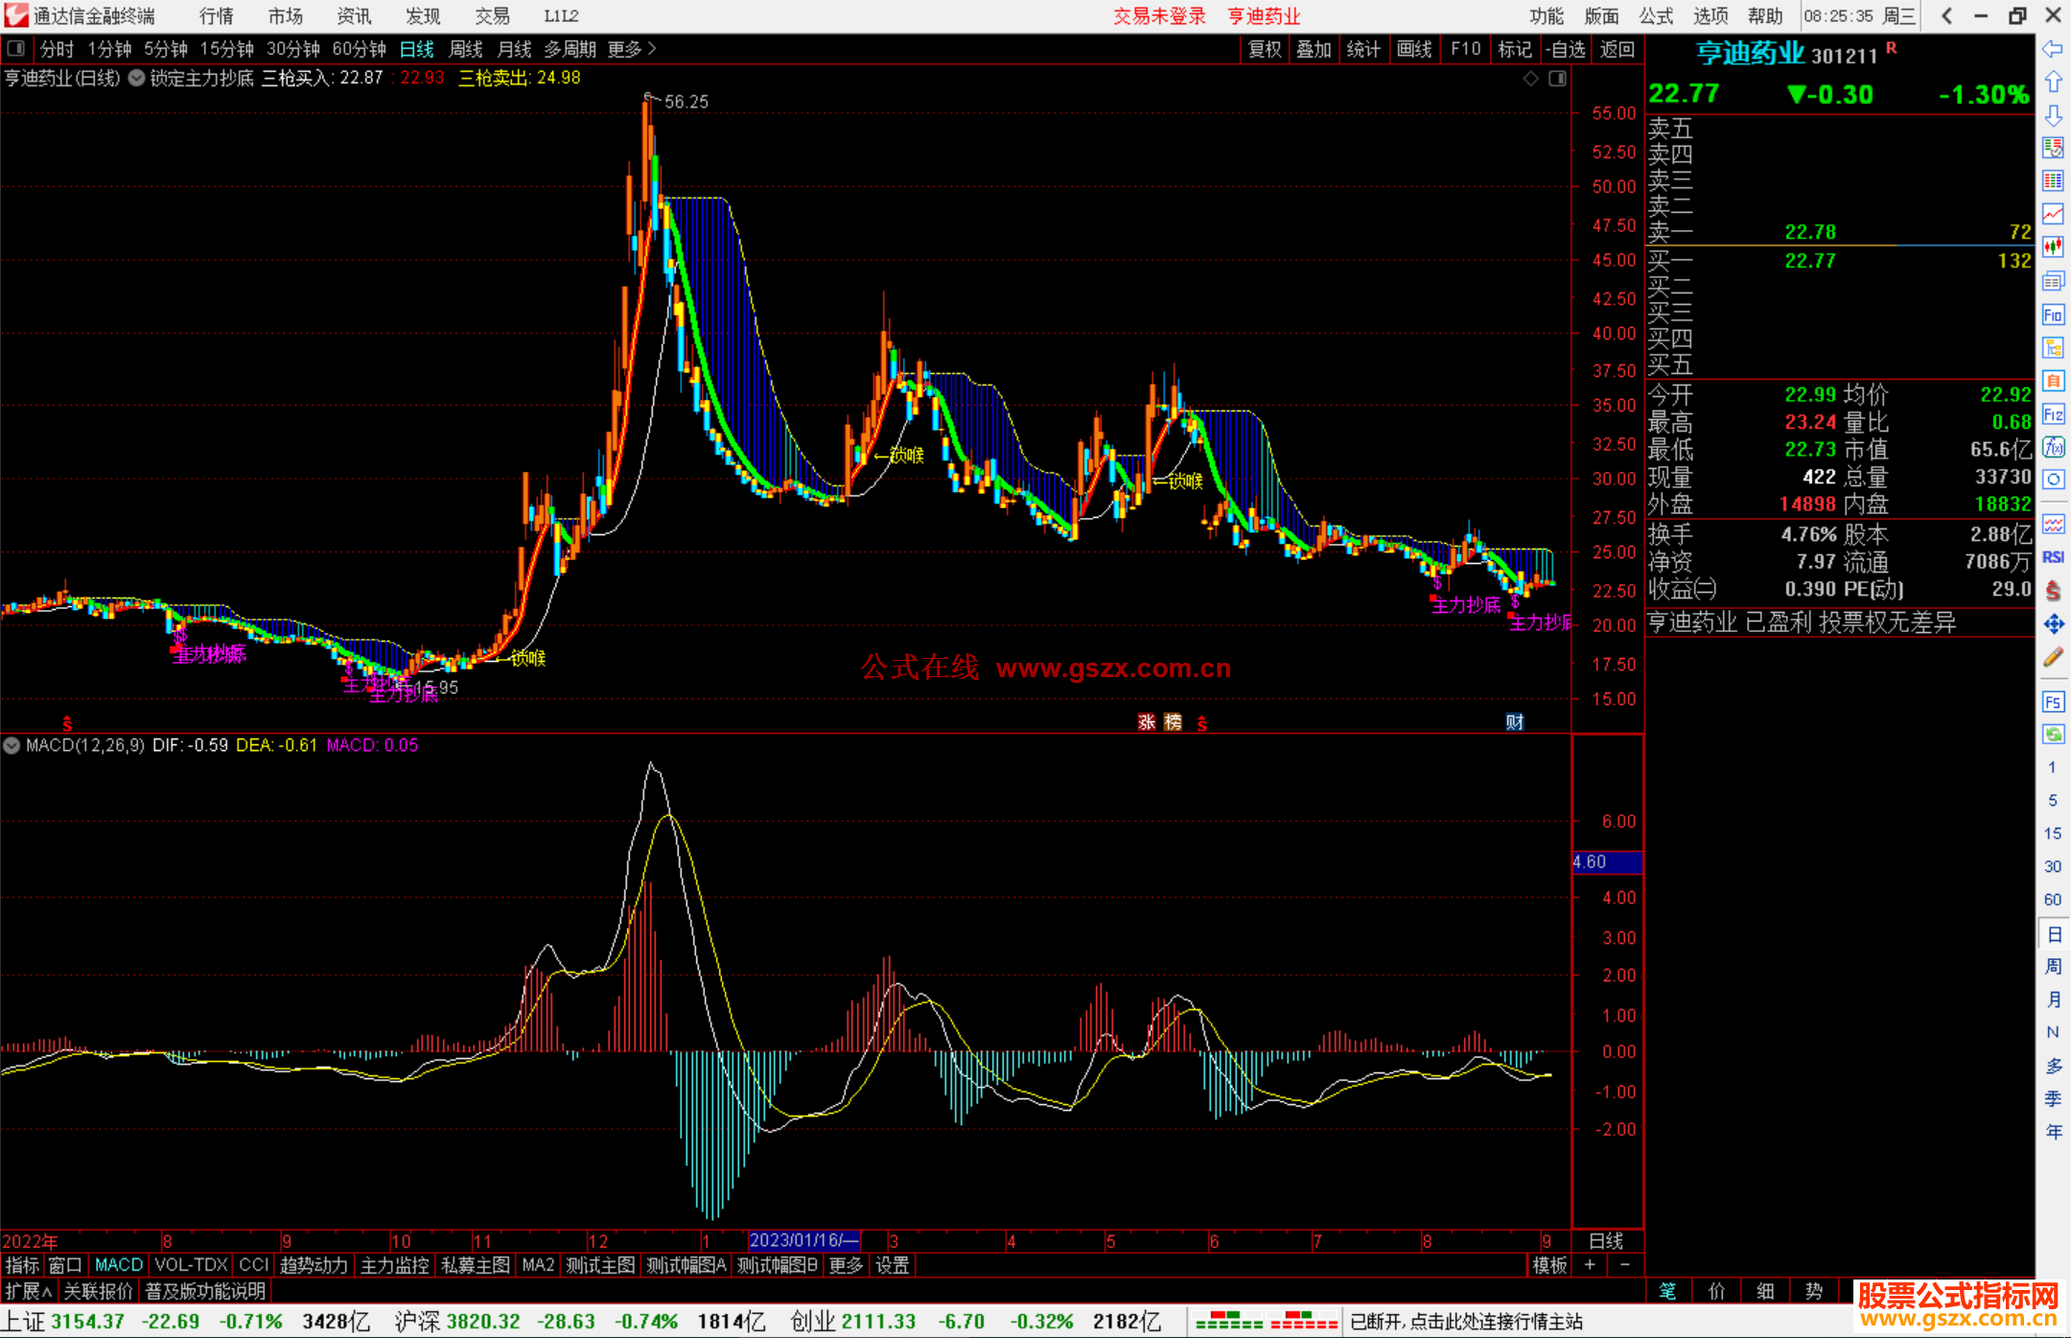This screenshot has width=2071, height=1338.
Task: Click the candlestick chart icon in sidebar
Action: click(x=2053, y=247)
